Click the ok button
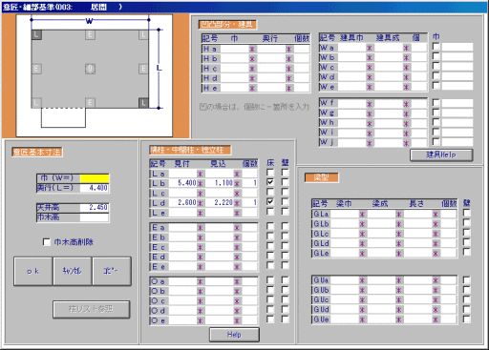The height and width of the screenshot is (350, 489). click(x=33, y=271)
